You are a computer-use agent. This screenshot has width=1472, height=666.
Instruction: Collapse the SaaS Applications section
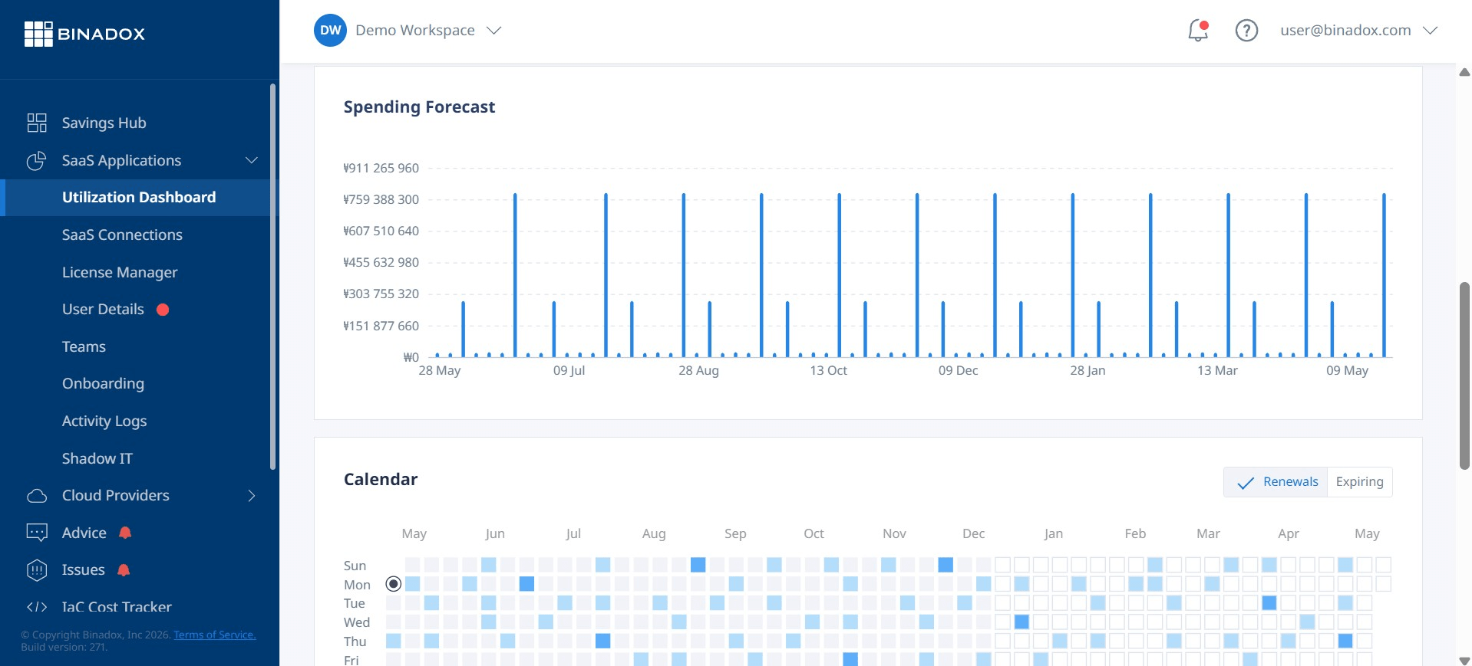(251, 160)
